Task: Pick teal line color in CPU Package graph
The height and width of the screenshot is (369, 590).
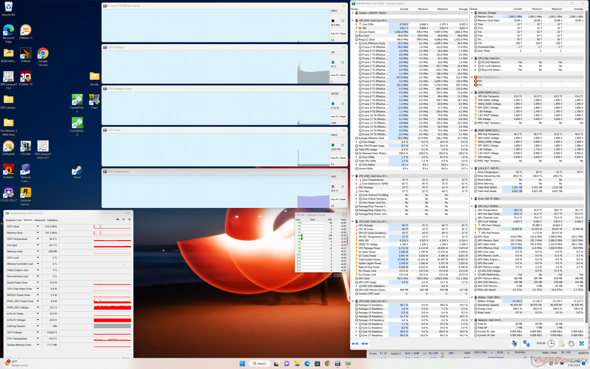Action: [333, 62]
